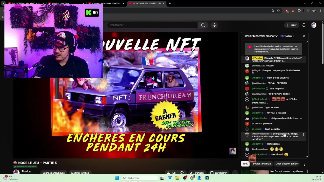324x182 pixels.
Task: Click the page vertical scrollbar
Action: [x=323, y=43]
